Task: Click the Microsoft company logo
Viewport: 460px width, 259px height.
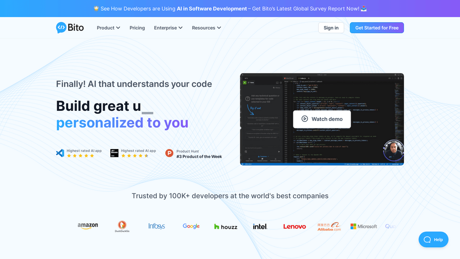Action: [x=363, y=226]
